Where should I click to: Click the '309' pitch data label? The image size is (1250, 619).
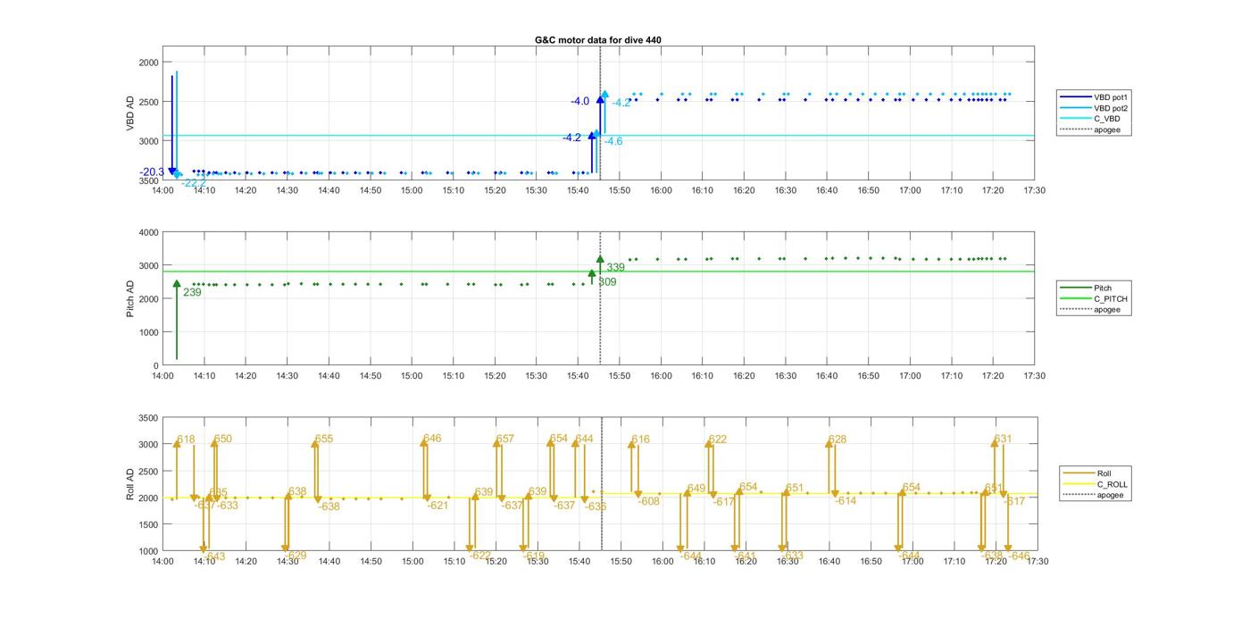click(607, 281)
